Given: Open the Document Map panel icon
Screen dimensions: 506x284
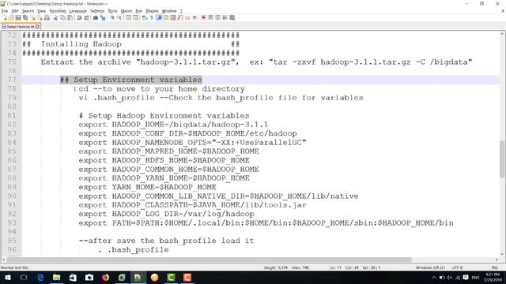Looking at the screenshot, I should tap(173, 17).
